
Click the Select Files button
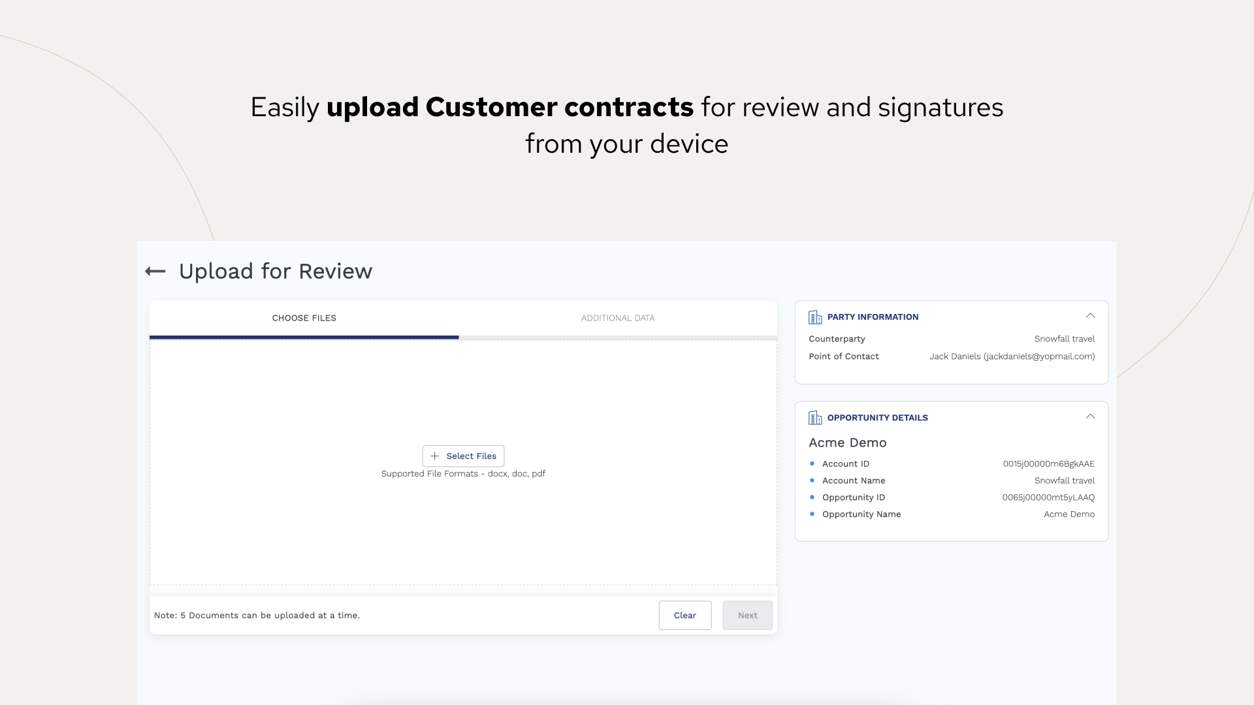463,456
